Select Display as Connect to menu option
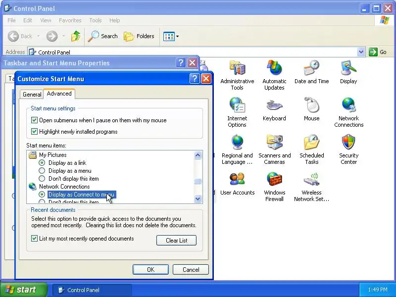The height and width of the screenshot is (297, 396). [42, 194]
